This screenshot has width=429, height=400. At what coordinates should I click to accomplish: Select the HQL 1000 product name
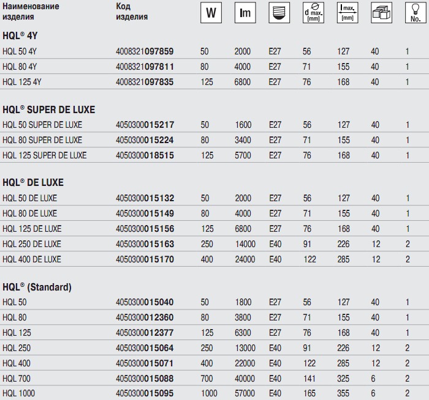[x=18, y=393]
